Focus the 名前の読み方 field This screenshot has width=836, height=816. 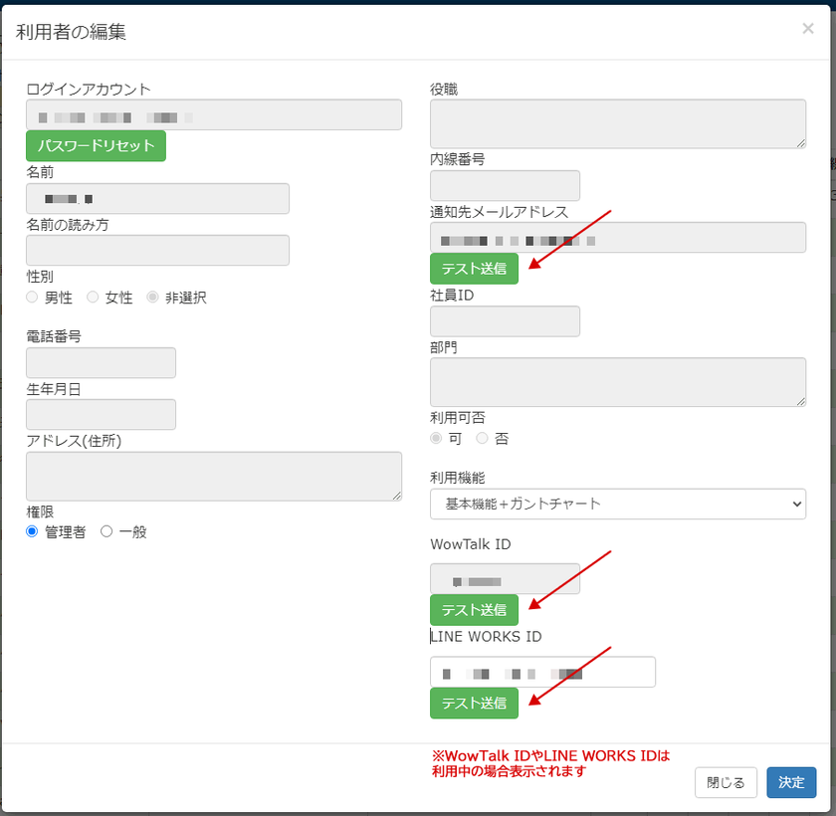157,250
